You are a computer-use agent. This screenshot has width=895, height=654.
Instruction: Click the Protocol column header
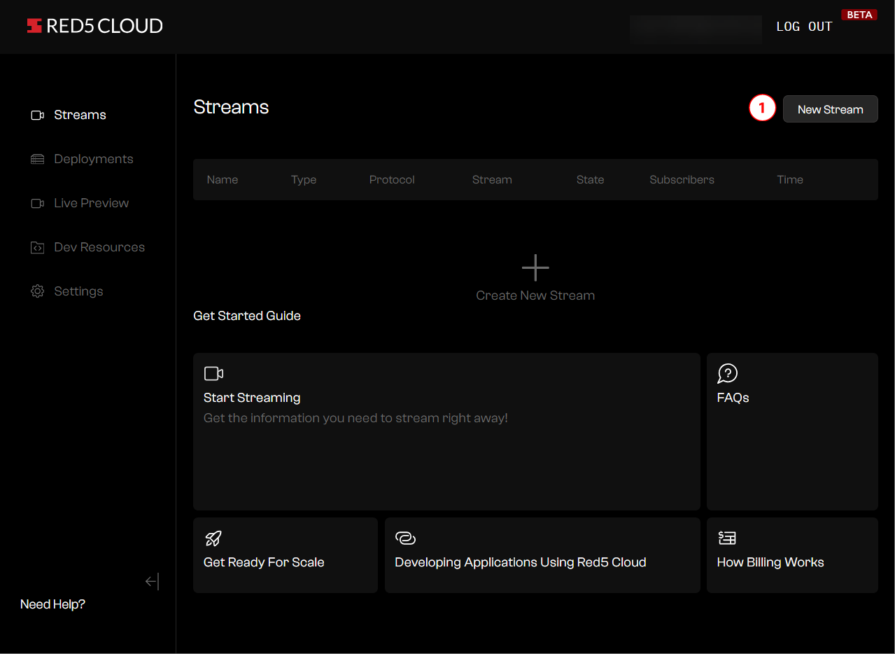pyautogui.click(x=392, y=180)
